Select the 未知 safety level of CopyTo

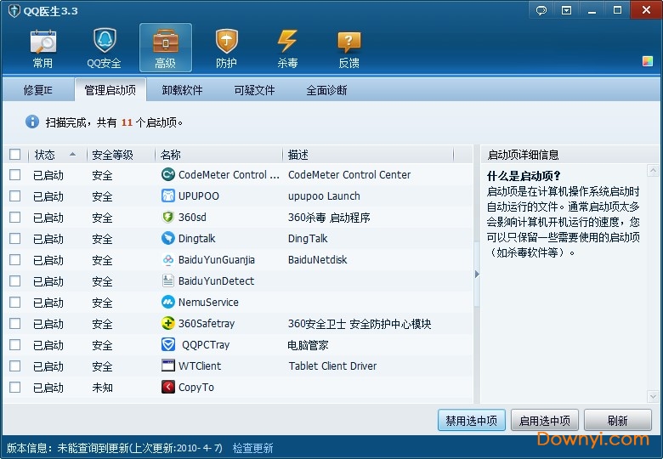(102, 387)
